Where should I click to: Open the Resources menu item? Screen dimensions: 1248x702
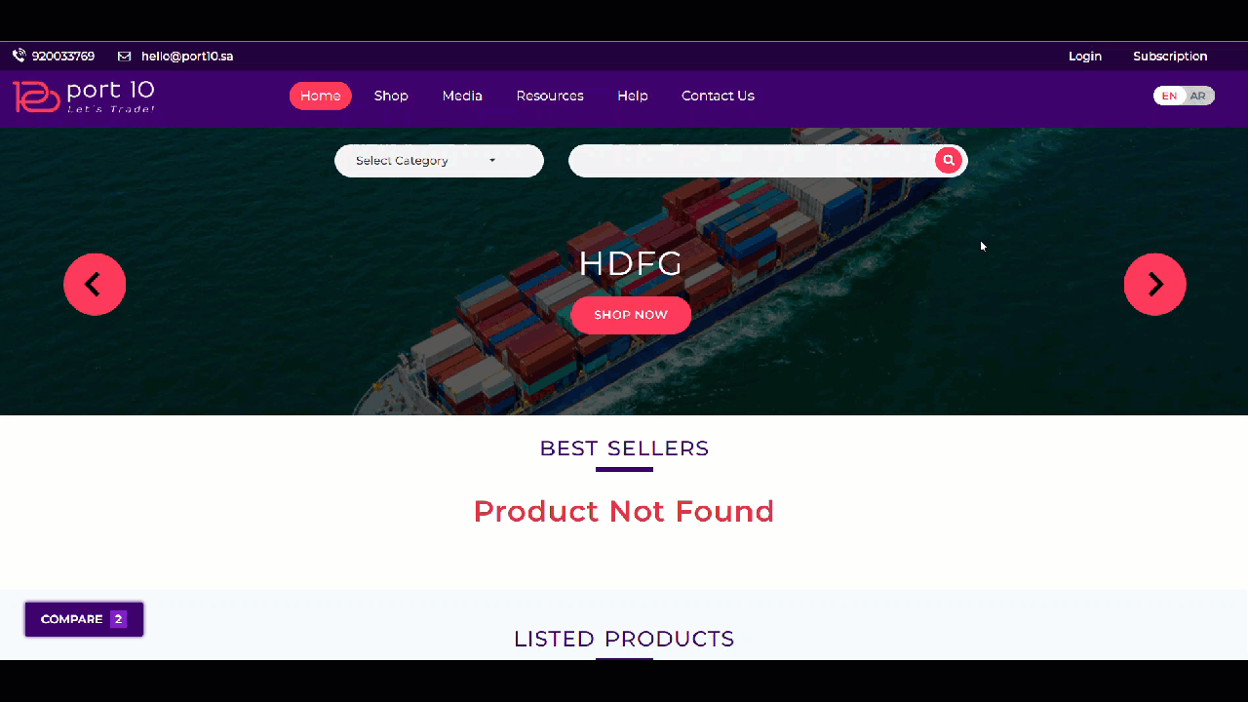pyautogui.click(x=550, y=96)
